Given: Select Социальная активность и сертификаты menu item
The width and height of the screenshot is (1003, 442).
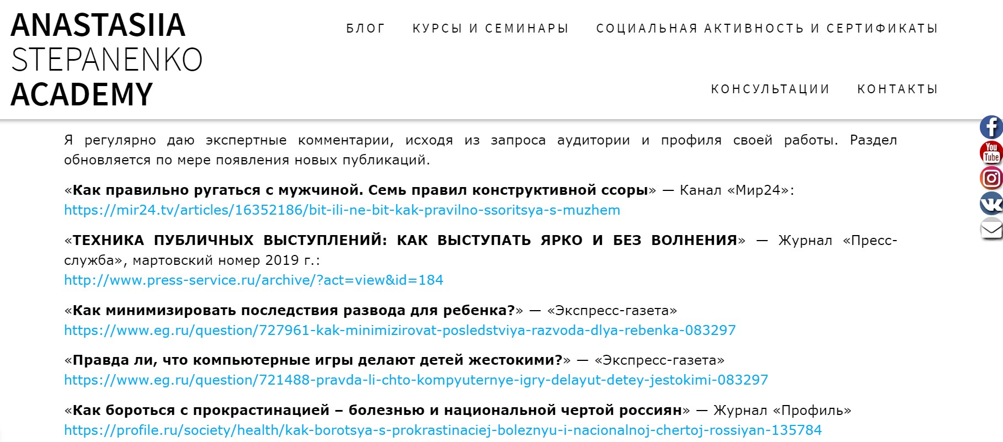Looking at the screenshot, I should point(767,29).
